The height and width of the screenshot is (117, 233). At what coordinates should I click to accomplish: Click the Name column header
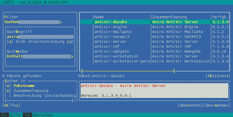[99, 17]
